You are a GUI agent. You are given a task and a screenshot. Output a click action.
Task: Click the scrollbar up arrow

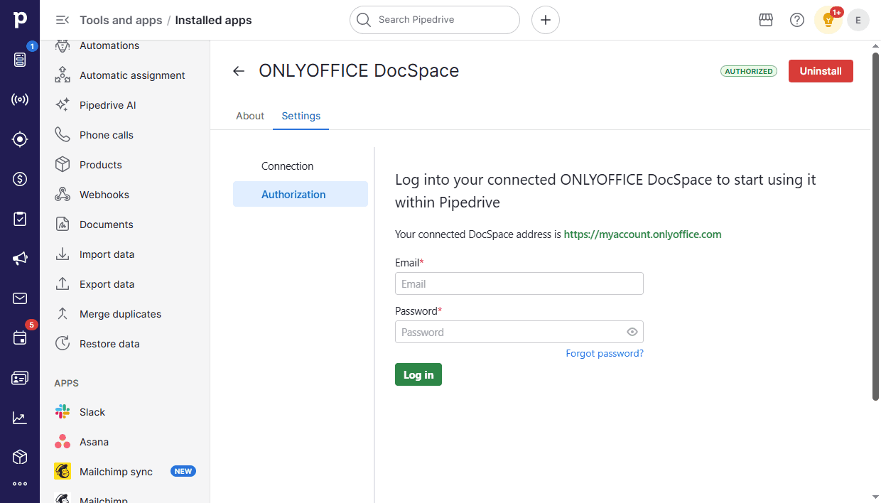pyautogui.click(x=875, y=46)
